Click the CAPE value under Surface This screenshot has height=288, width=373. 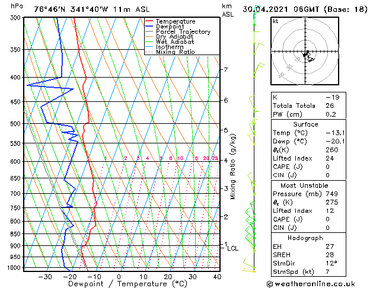pyautogui.click(x=327, y=167)
